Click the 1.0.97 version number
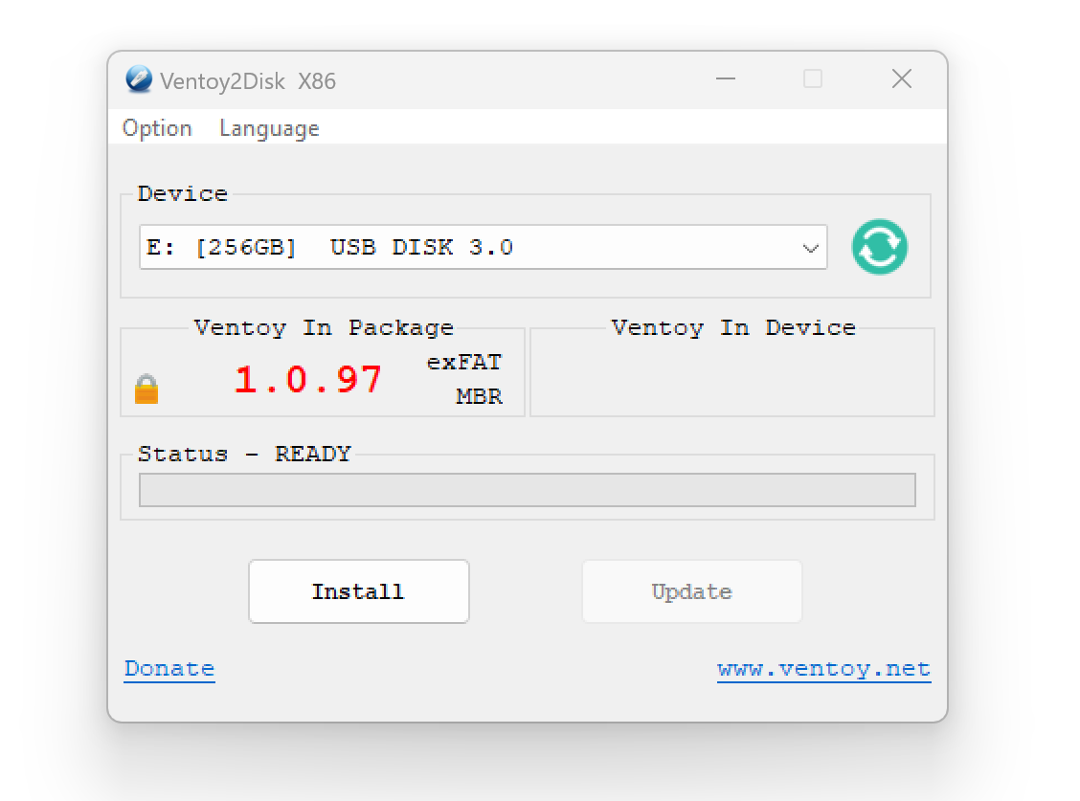The height and width of the screenshot is (801, 1080). pos(308,380)
